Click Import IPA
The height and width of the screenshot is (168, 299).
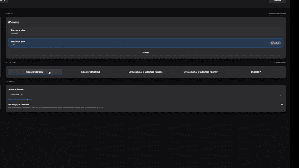click(x=256, y=72)
